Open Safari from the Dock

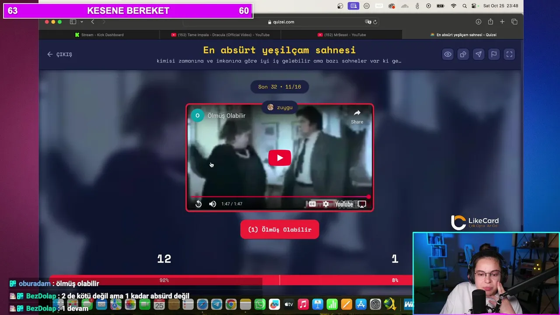(x=202, y=304)
